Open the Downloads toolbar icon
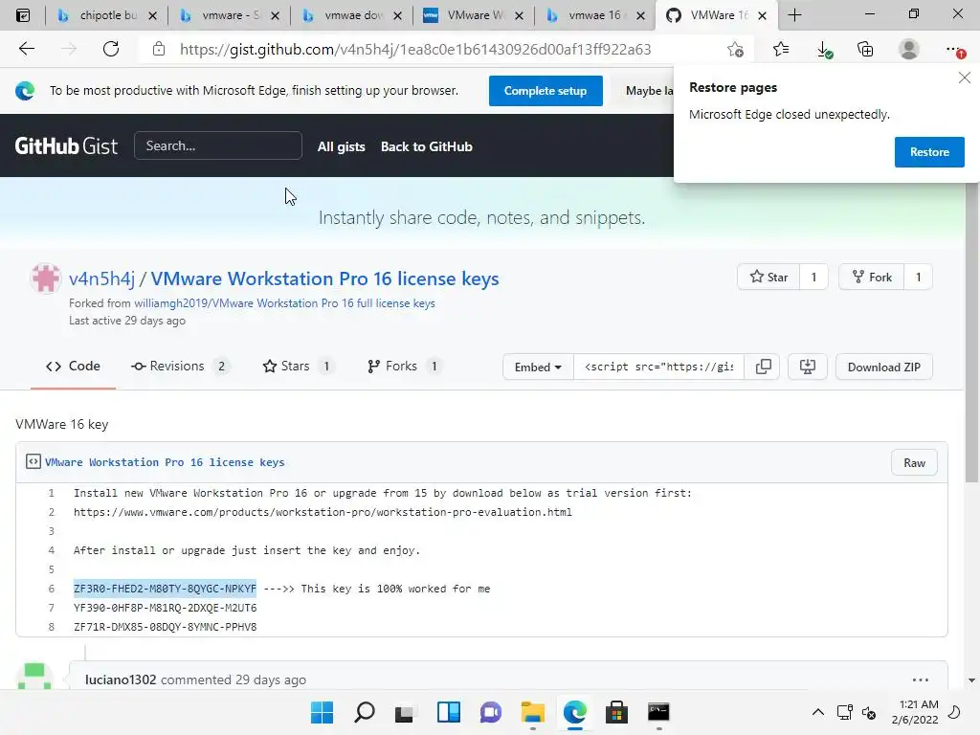This screenshot has width=980, height=735. coord(824,50)
